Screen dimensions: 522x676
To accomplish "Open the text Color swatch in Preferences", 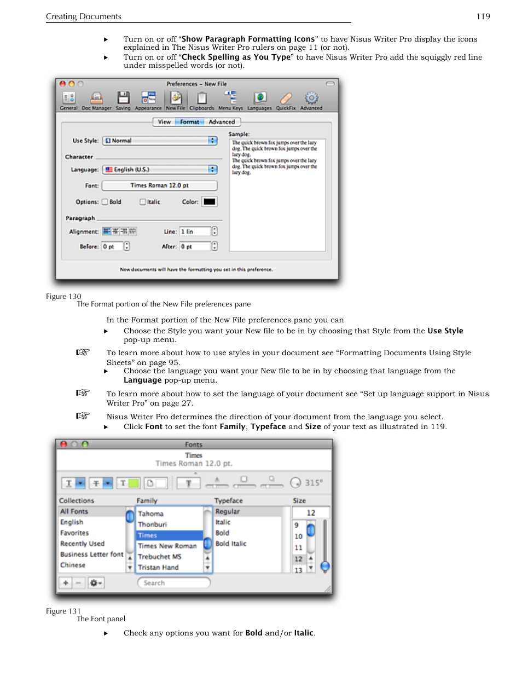I will coord(210,202).
